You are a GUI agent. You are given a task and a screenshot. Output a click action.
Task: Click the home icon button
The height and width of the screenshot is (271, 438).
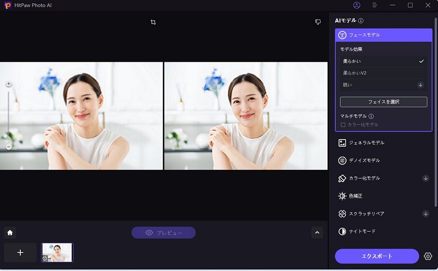tap(10, 233)
